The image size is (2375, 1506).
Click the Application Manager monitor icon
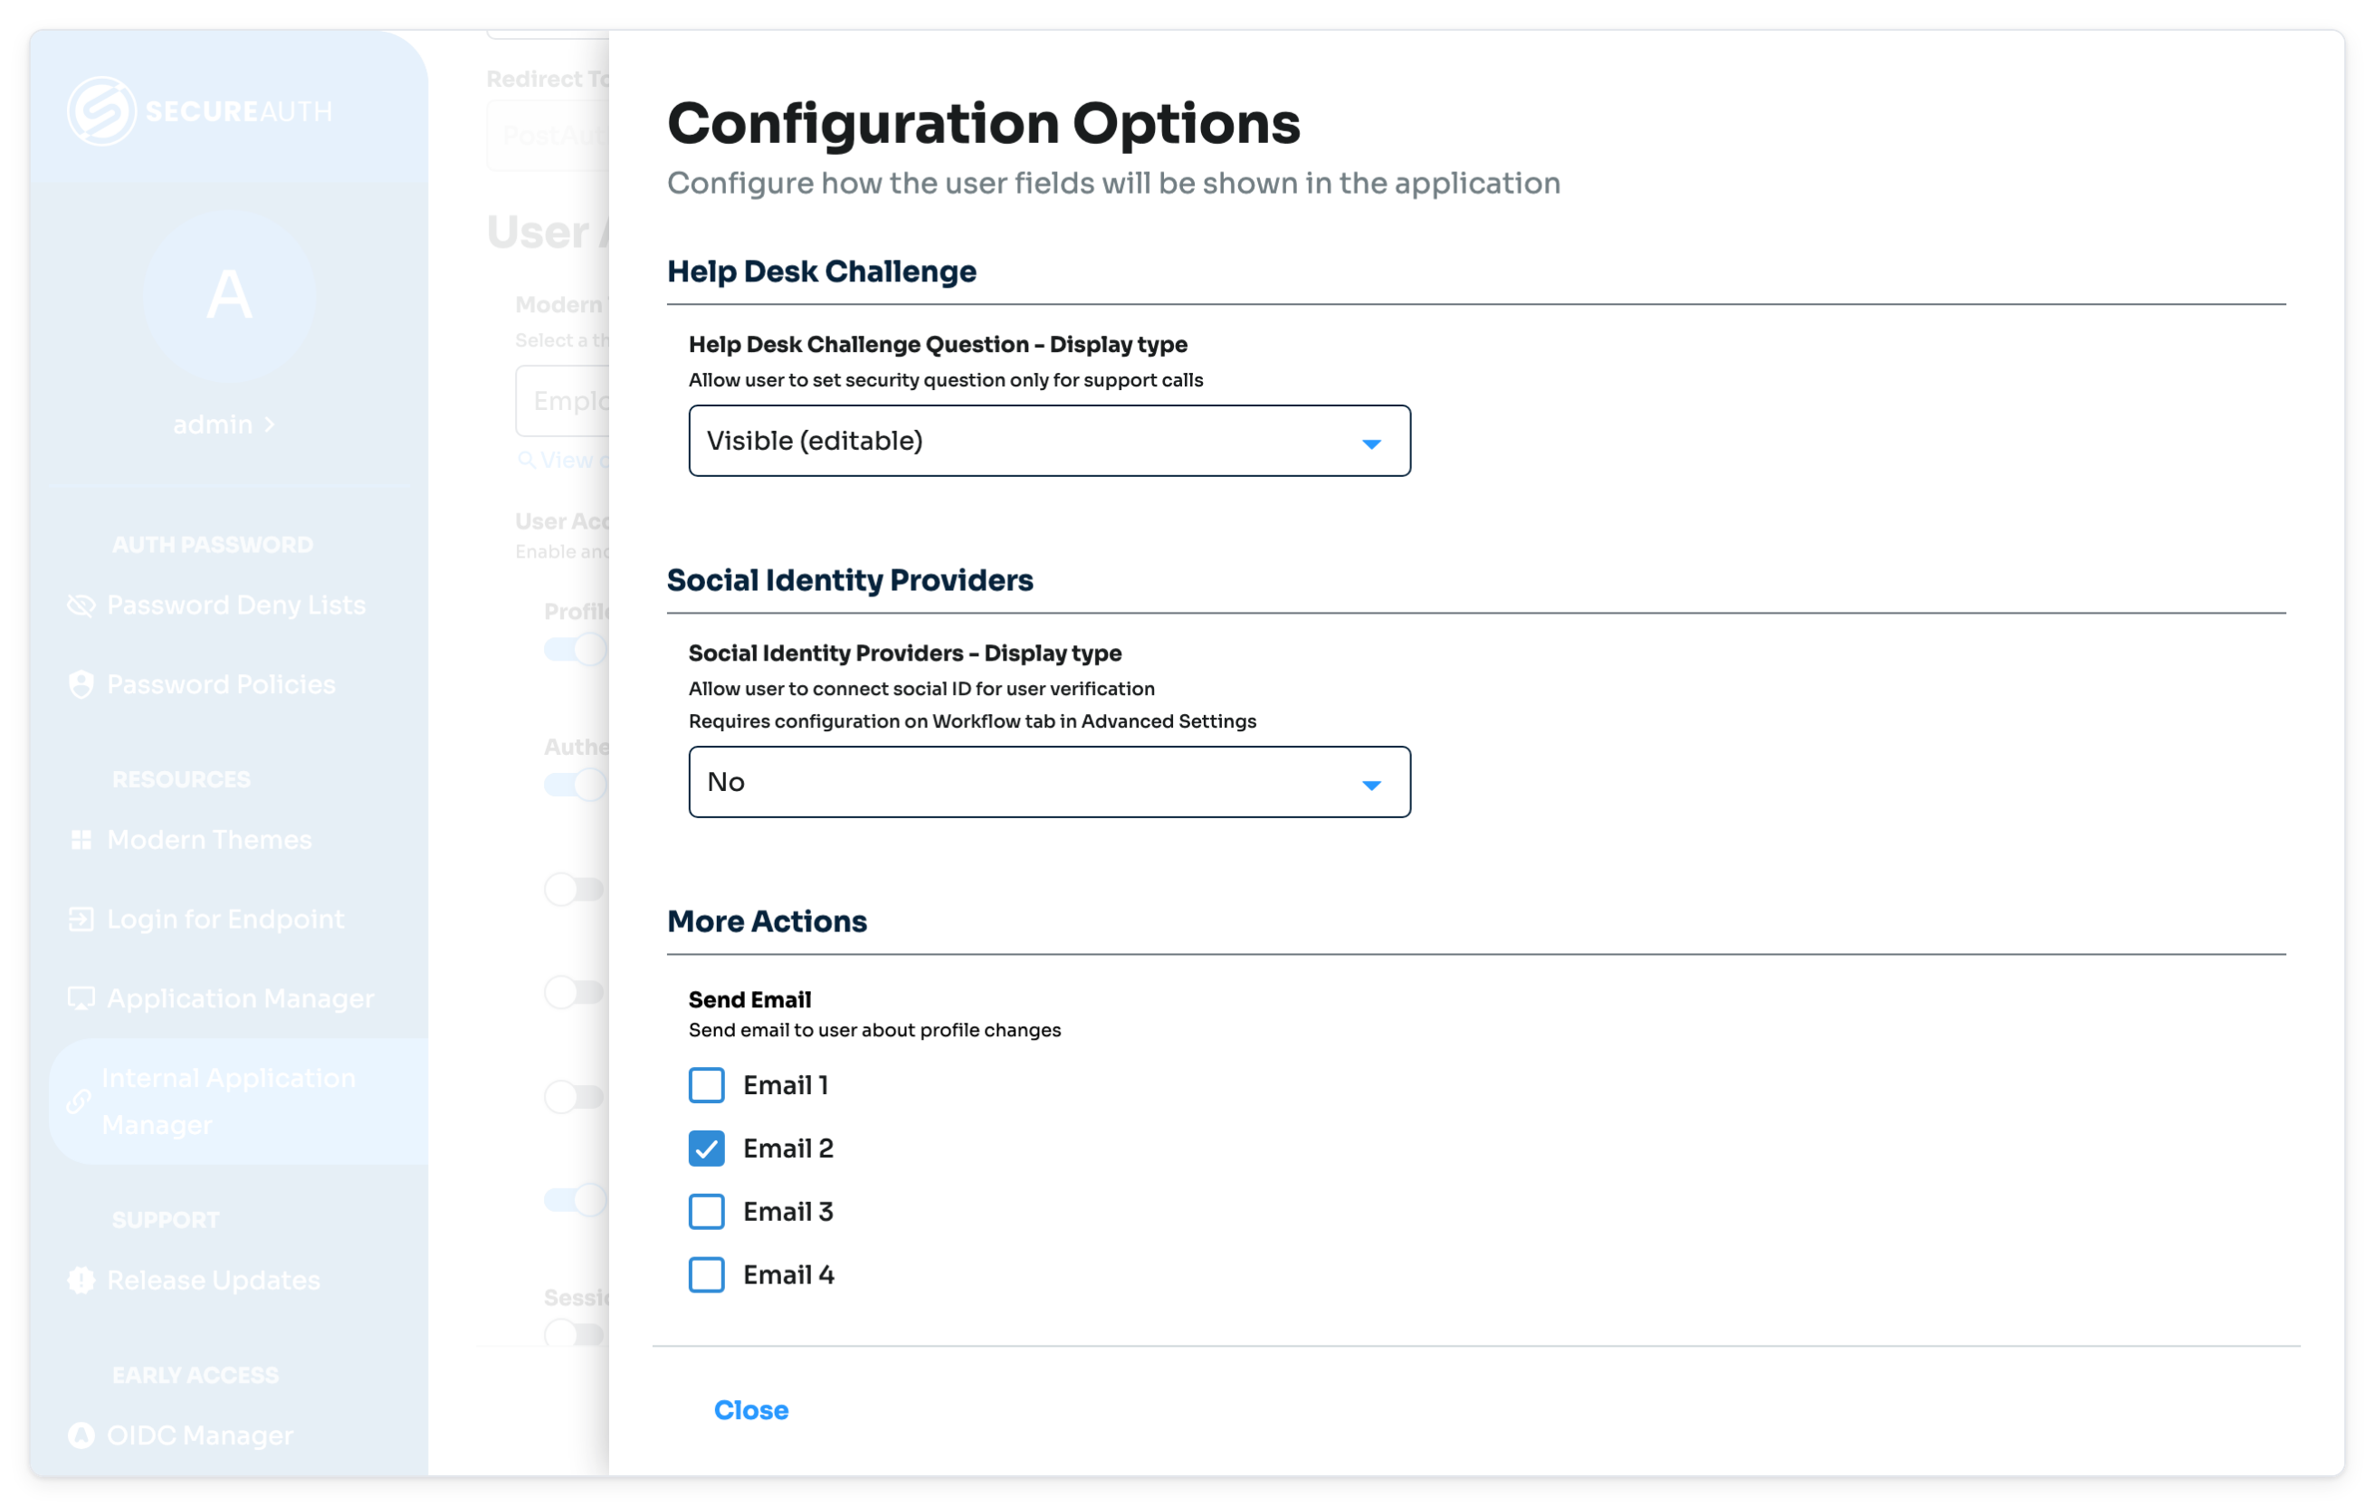click(x=81, y=998)
